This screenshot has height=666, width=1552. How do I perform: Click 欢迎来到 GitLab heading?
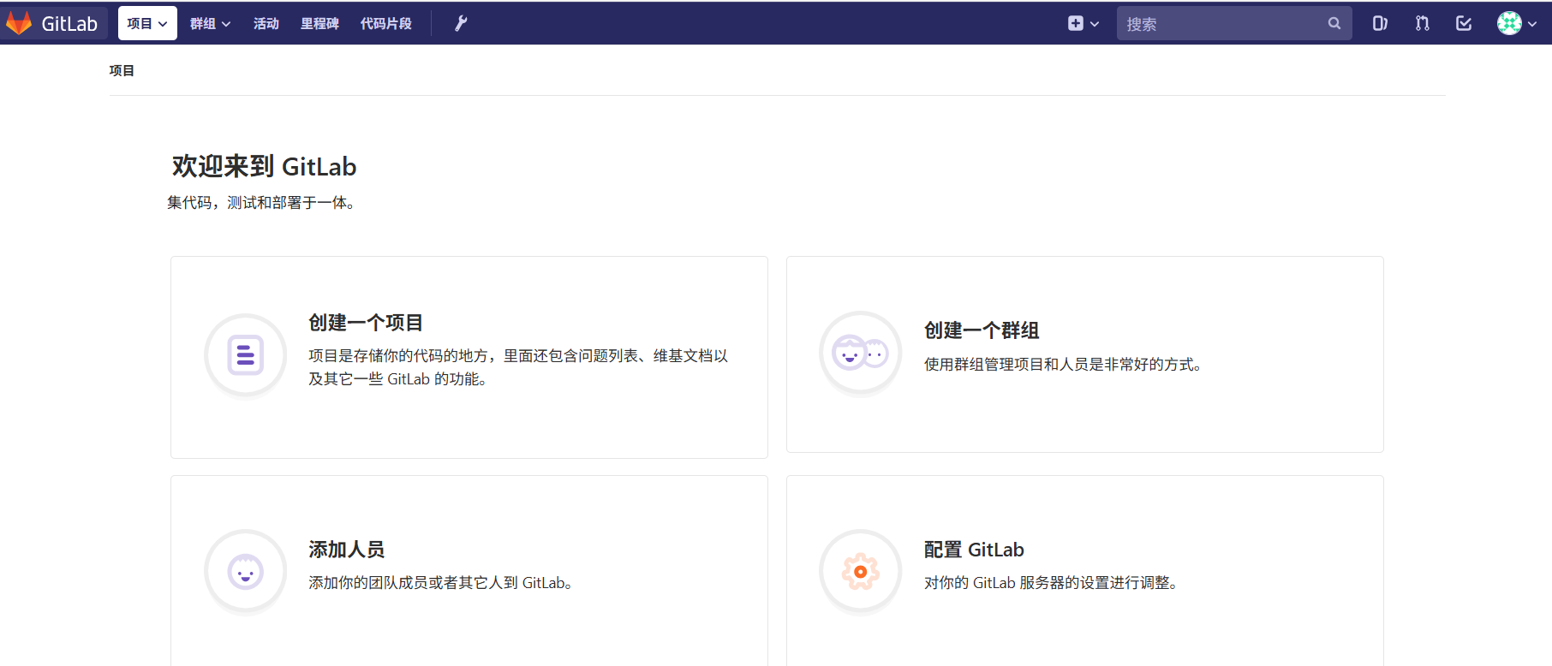click(264, 166)
